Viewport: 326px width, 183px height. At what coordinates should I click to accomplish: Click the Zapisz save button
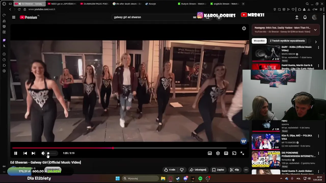click(x=218, y=170)
